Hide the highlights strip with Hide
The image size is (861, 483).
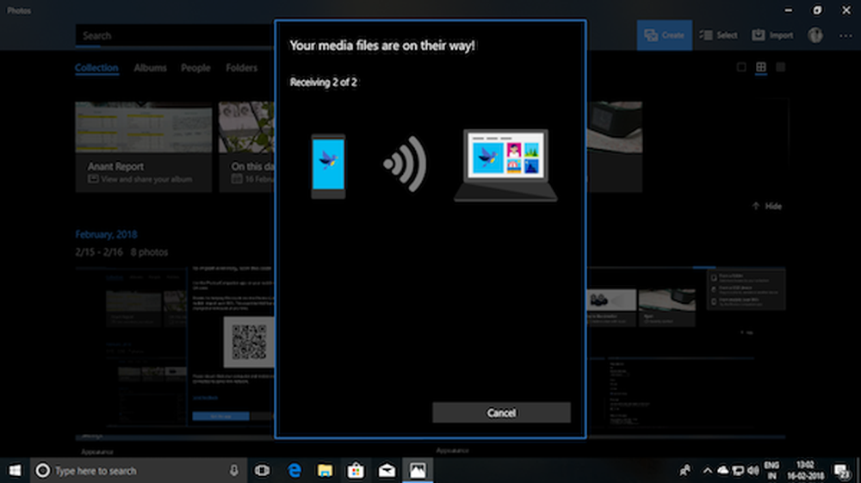point(766,206)
